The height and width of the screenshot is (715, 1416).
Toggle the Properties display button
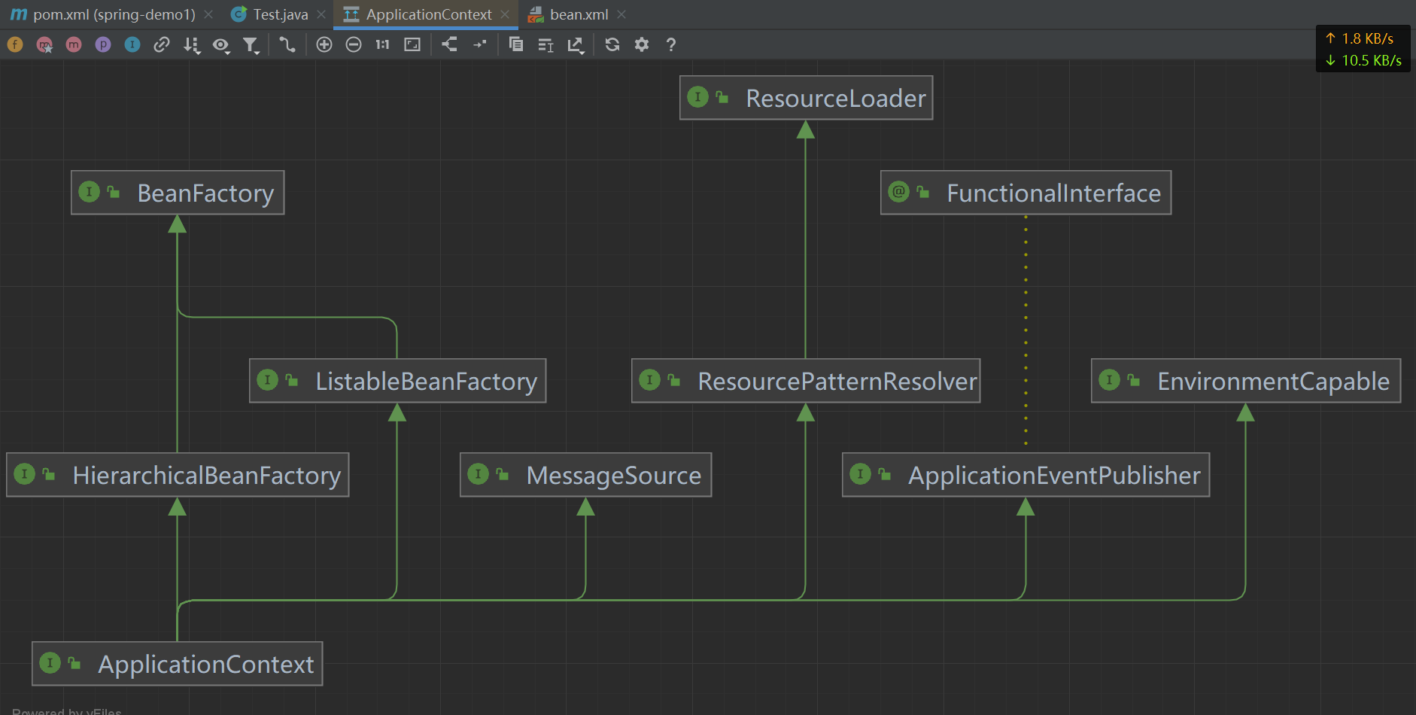[103, 45]
